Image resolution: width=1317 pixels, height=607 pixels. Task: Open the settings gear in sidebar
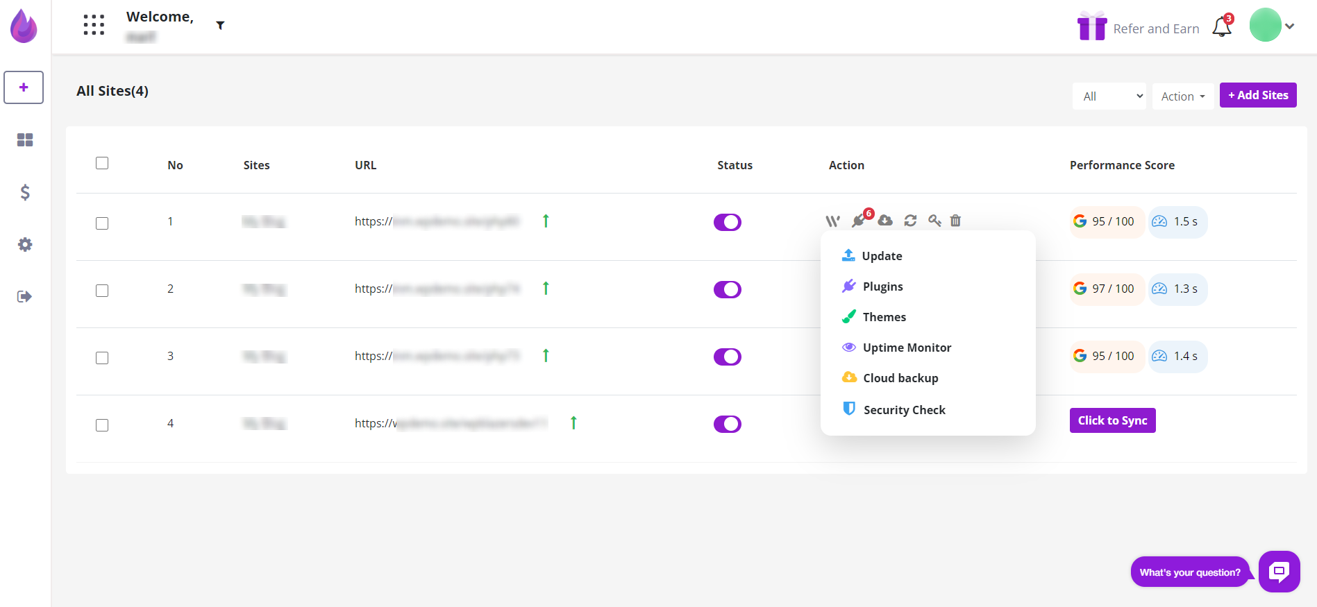25,244
